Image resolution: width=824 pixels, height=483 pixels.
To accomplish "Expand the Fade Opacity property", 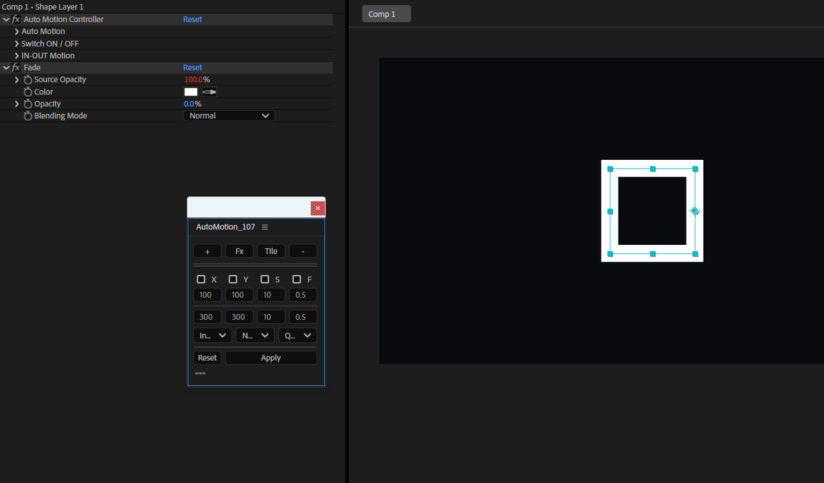I will point(17,104).
